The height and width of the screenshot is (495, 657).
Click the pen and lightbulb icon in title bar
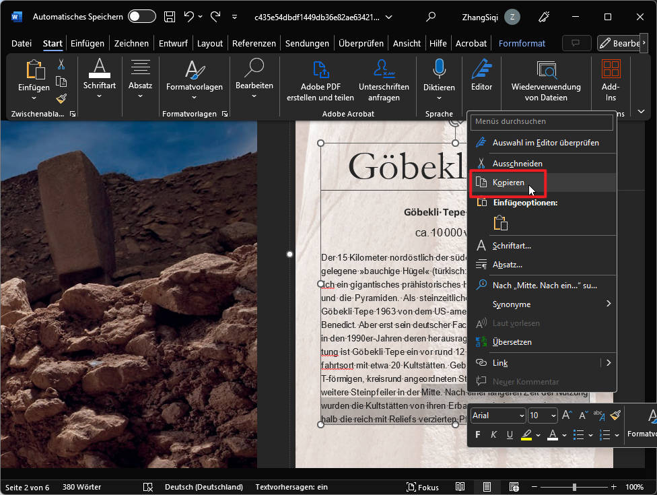tap(544, 17)
